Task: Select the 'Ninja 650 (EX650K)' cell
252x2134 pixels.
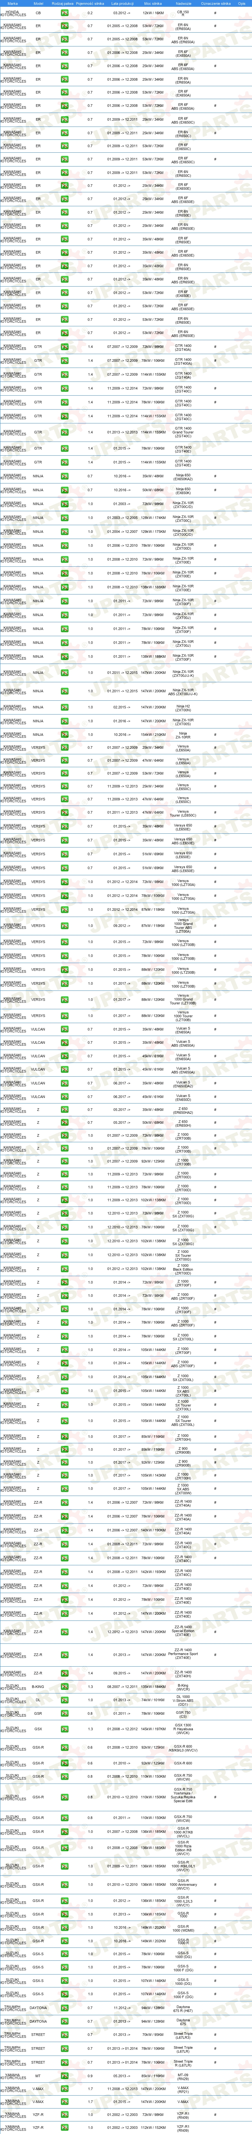Action: coord(183,490)
